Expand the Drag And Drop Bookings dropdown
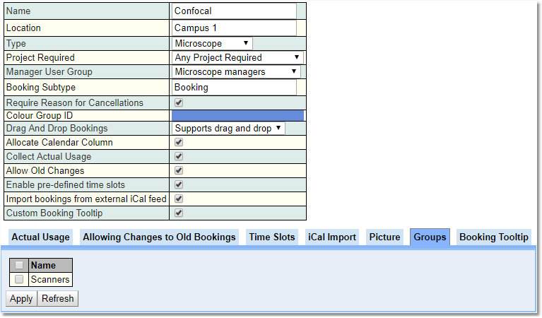 (x=228, y=129)
